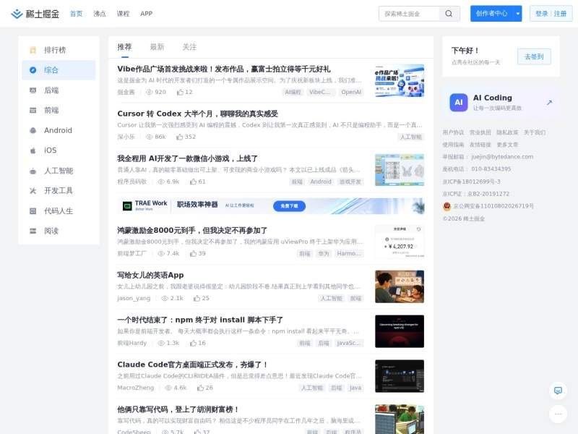Click like icon on 微信小游戏 article
This screenshot has width=578, height=434.
pyautogui.click(x=193, y=182)
